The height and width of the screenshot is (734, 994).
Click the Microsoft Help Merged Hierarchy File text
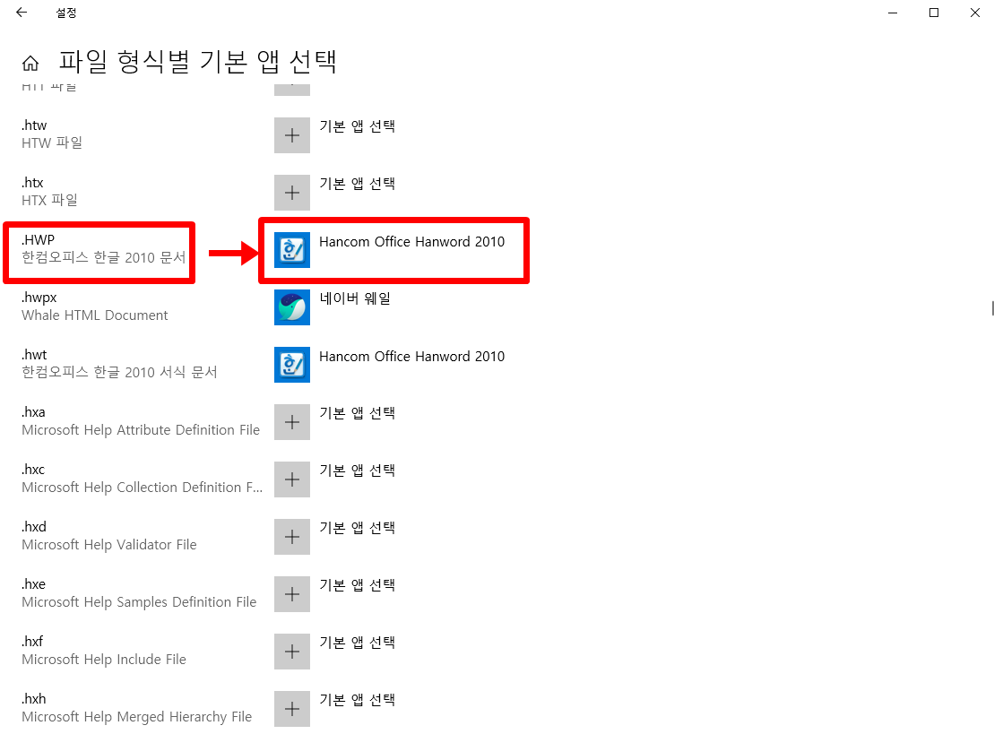coord(137,717)
